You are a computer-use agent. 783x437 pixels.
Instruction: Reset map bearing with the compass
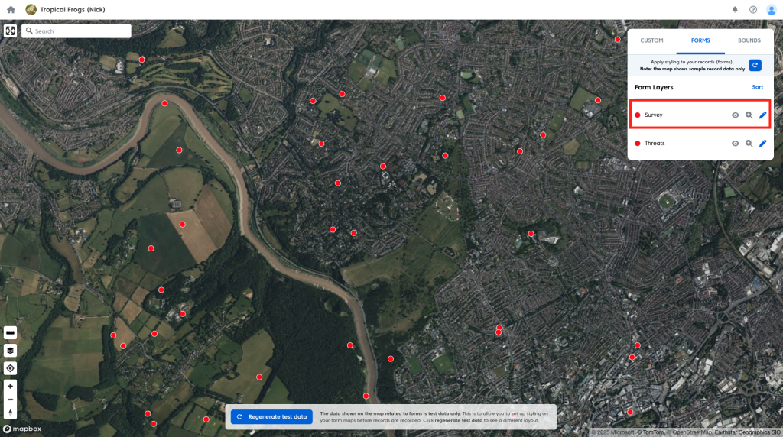point(11,413)
